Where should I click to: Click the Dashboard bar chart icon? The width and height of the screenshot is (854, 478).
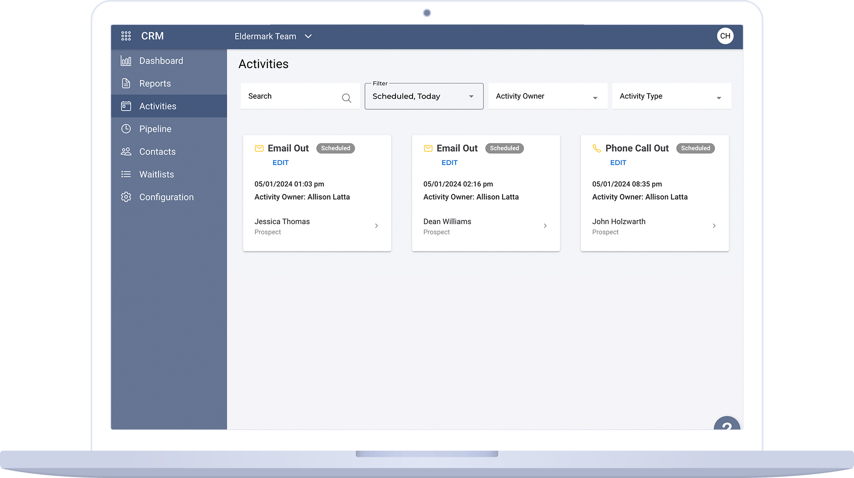126,61
